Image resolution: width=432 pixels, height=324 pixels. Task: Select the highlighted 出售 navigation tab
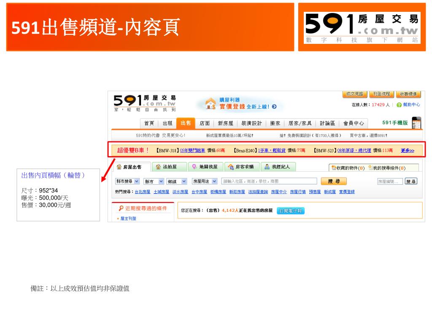(x=186, y=123)
